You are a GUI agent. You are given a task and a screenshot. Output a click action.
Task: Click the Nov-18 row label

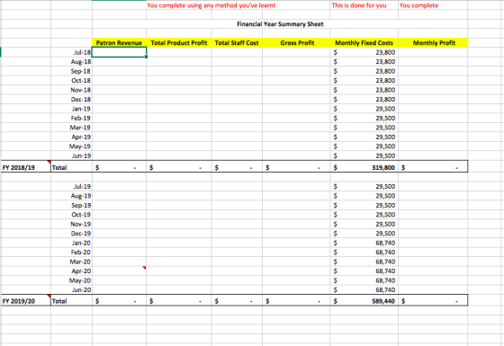point(81,90)
